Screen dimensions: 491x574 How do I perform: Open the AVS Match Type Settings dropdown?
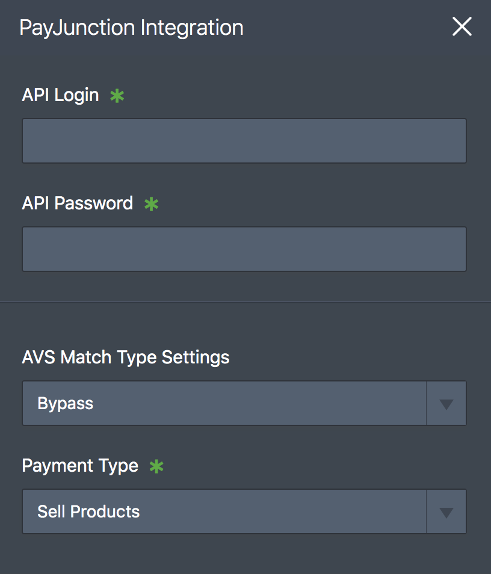click(x=244, y=403)
